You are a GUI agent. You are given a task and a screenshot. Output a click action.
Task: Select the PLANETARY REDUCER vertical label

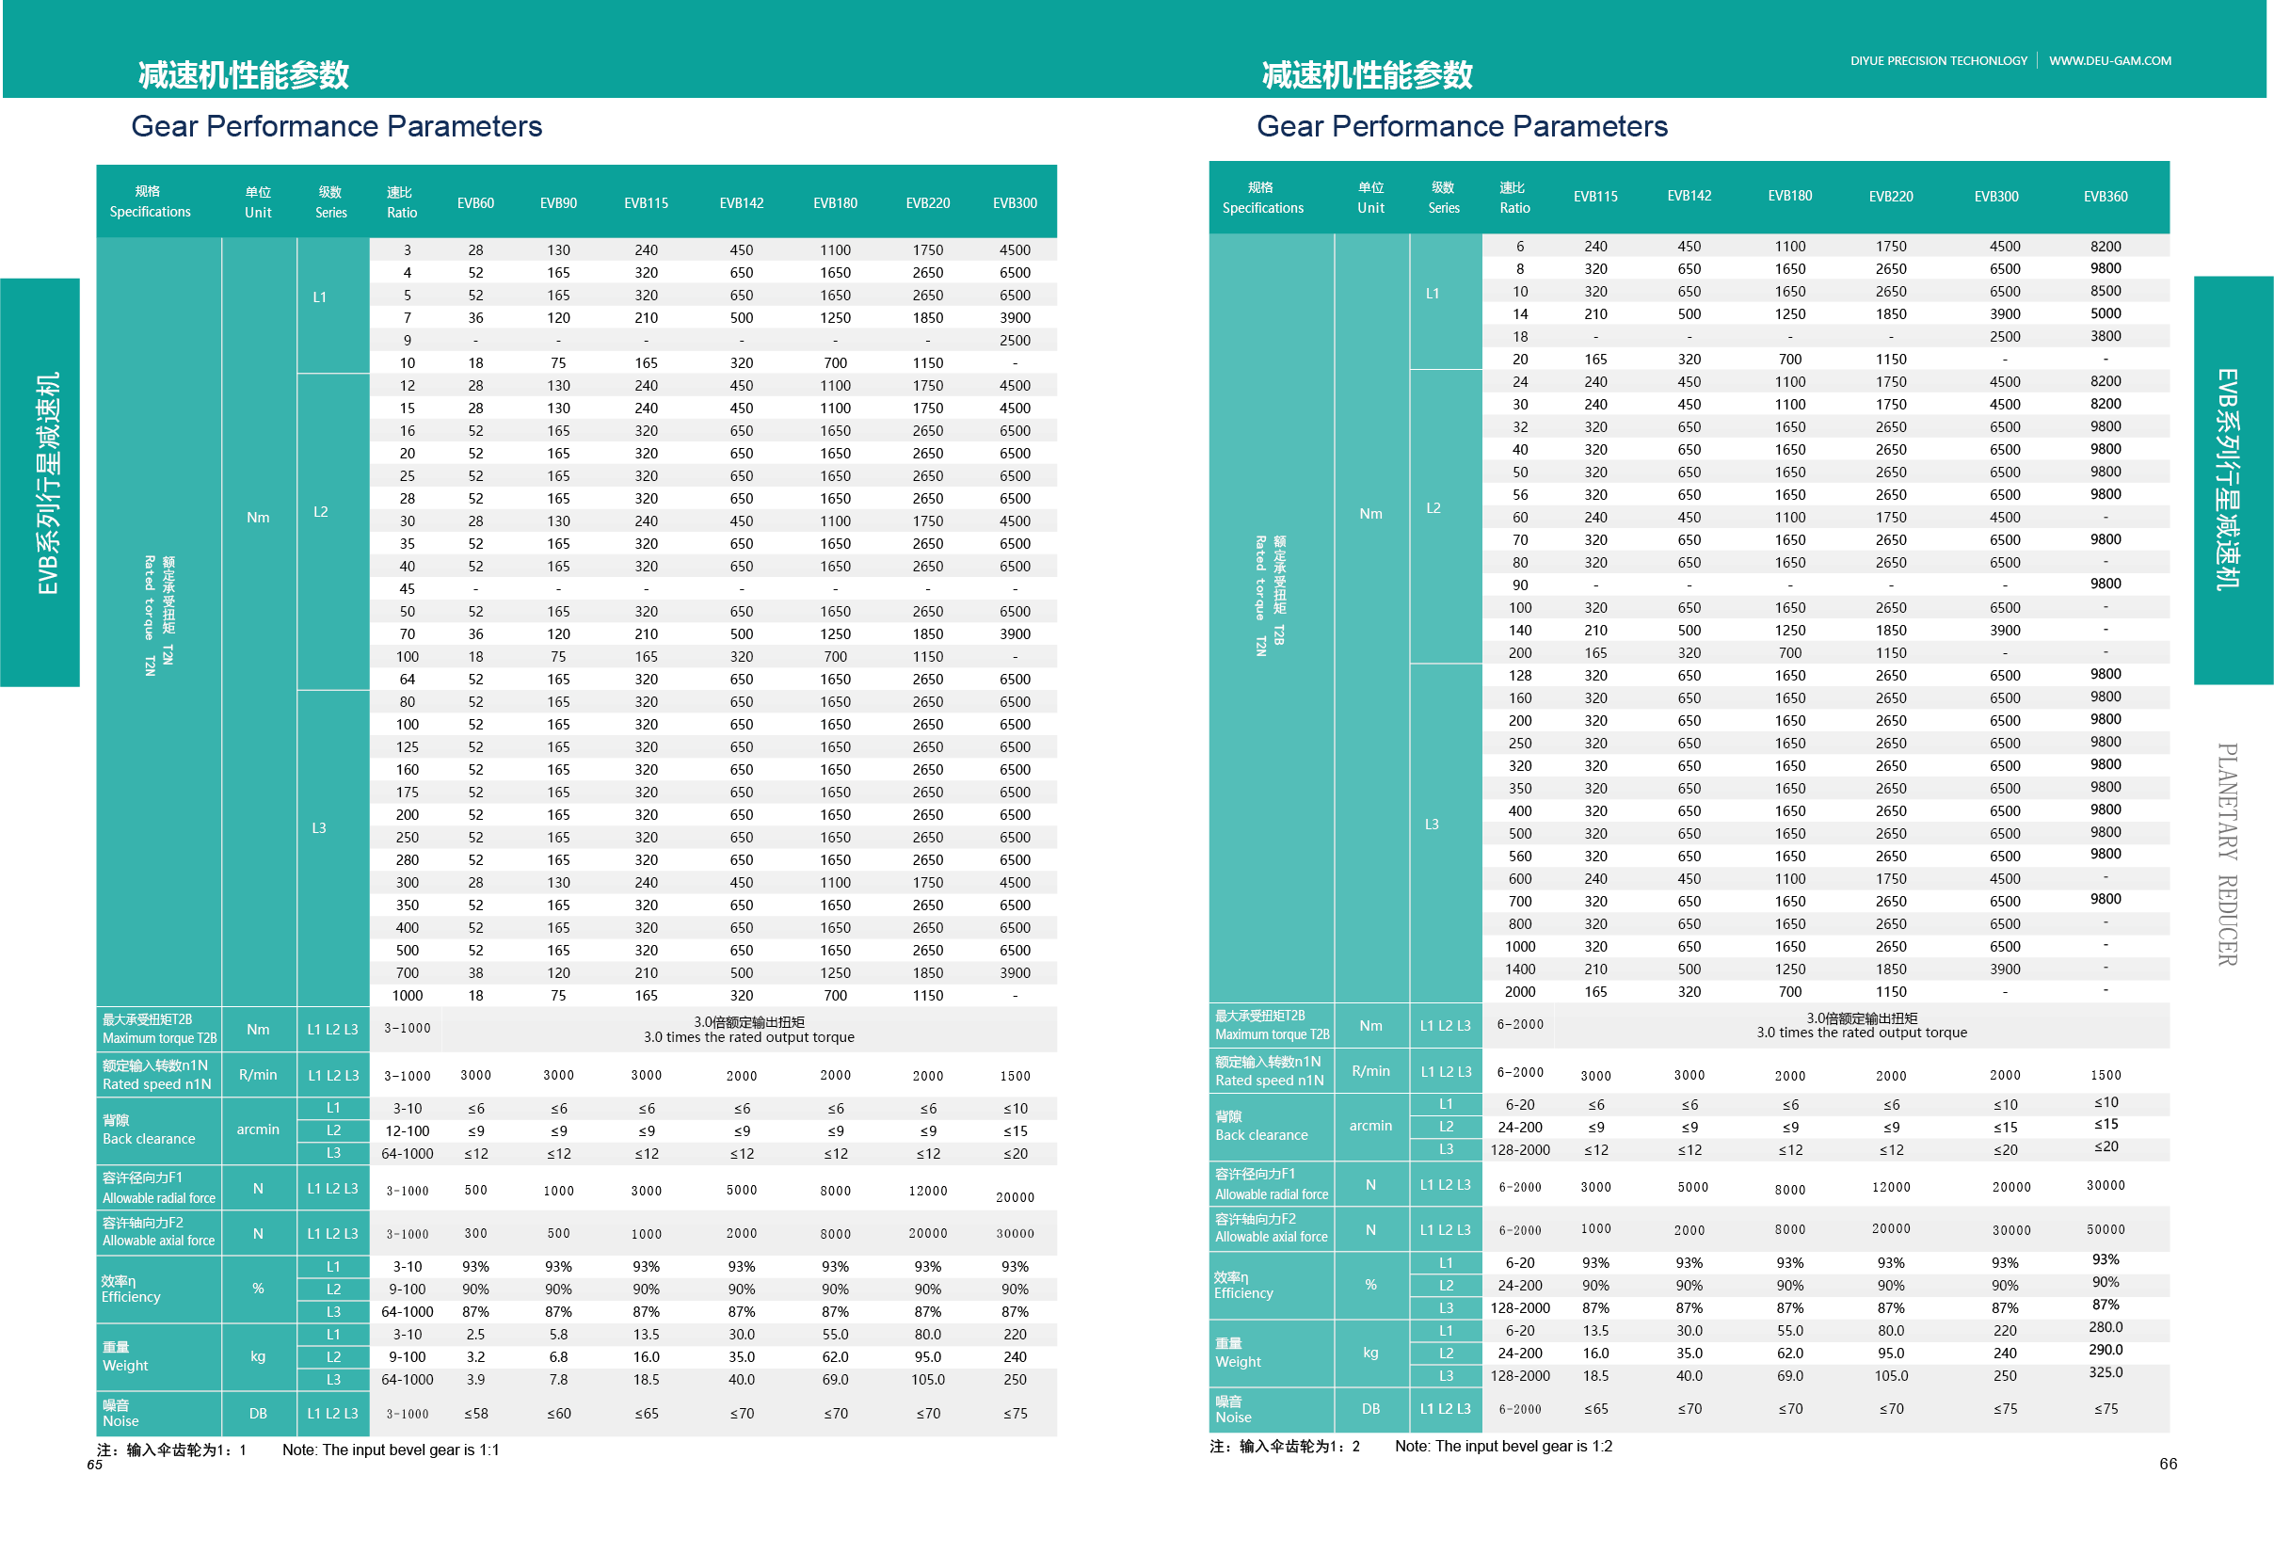[x=2228, y=855]
